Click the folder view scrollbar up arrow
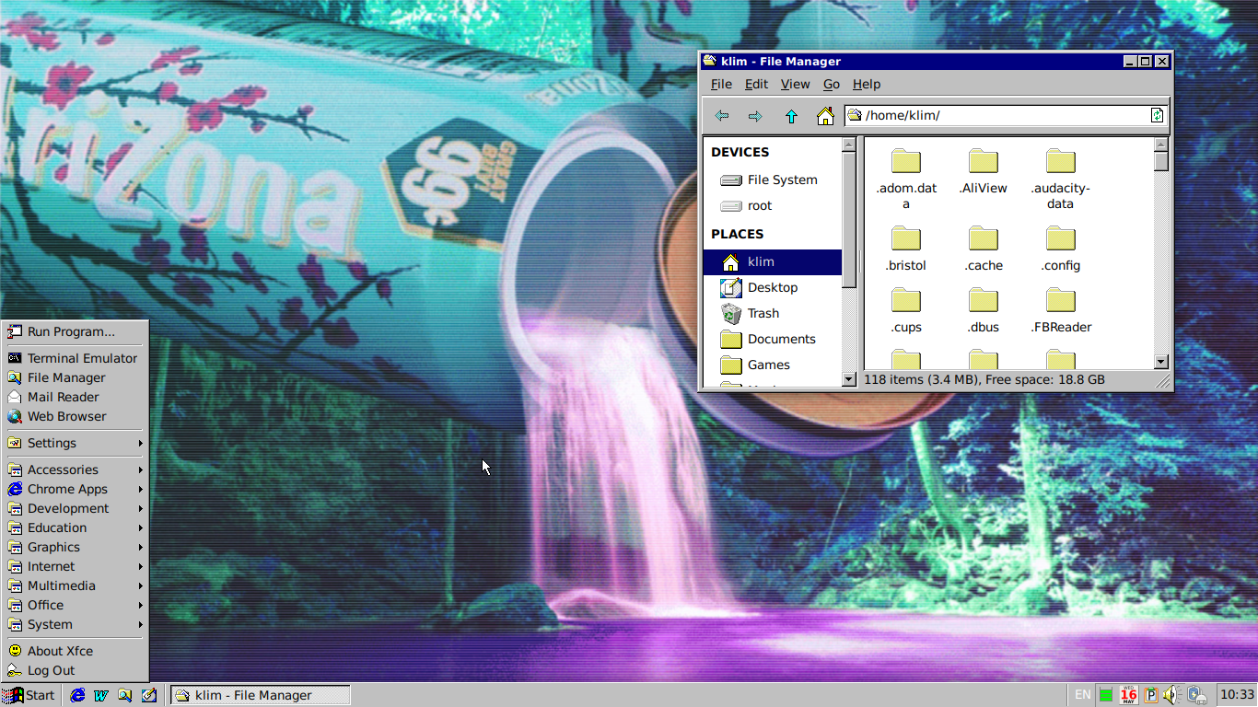 click(x=1161, y=144)
